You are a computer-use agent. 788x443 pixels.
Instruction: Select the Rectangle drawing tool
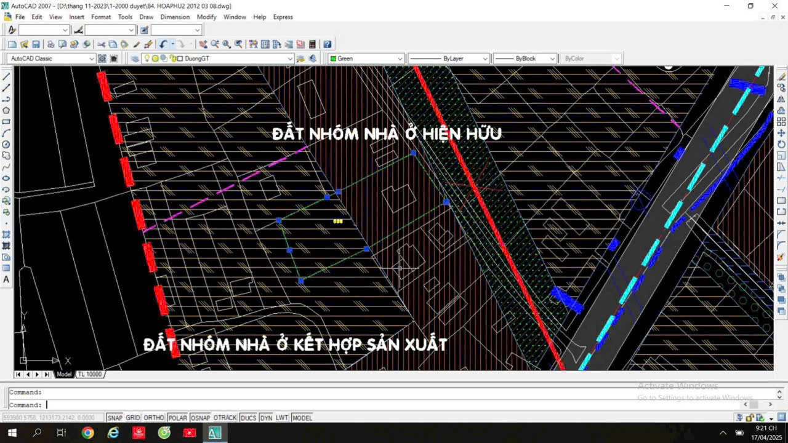7,119
